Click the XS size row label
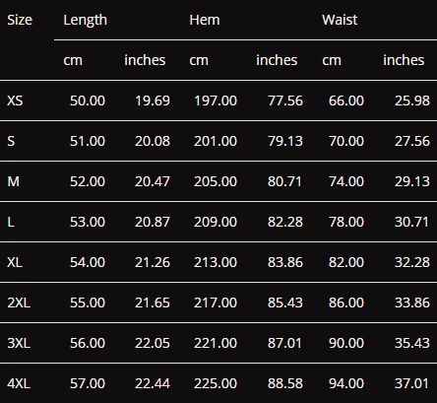The image size is (437, 403). pyautogui.click(x=15, y=101)
